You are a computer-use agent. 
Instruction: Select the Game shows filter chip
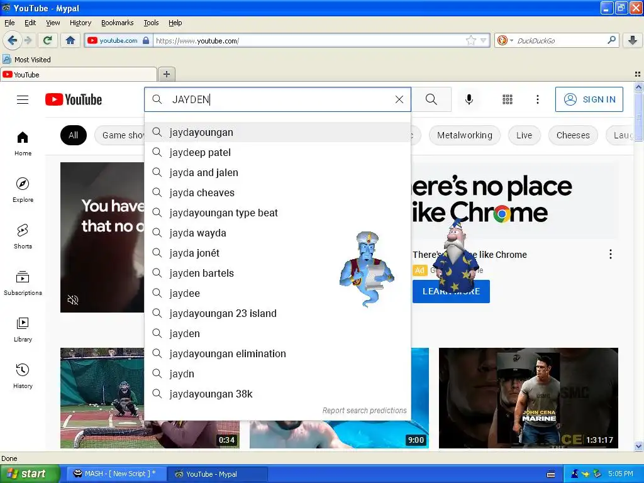(119, 135)
